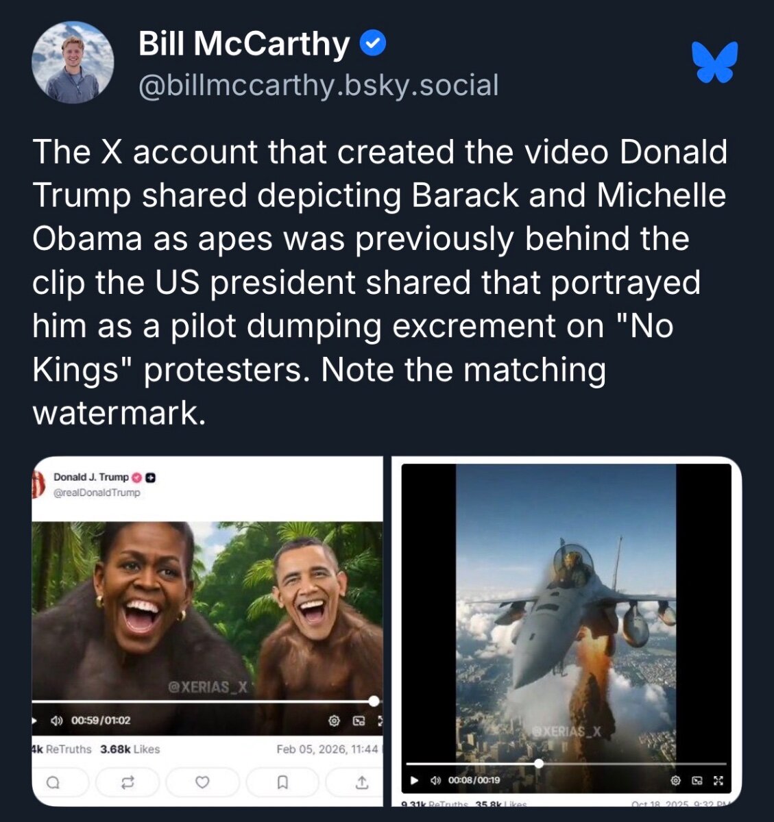This screenshot has width=774, height=822.
Task: Like the Truth post with heart icon
Action: (202, 782)
